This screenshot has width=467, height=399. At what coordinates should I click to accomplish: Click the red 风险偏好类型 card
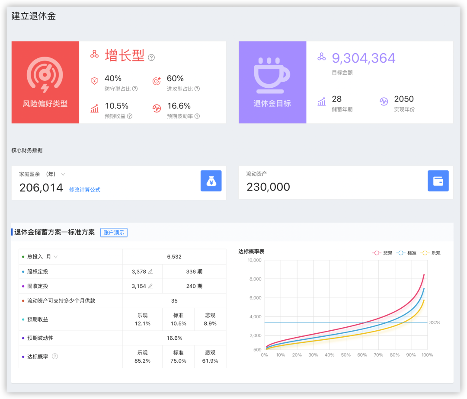click(45, 82)
